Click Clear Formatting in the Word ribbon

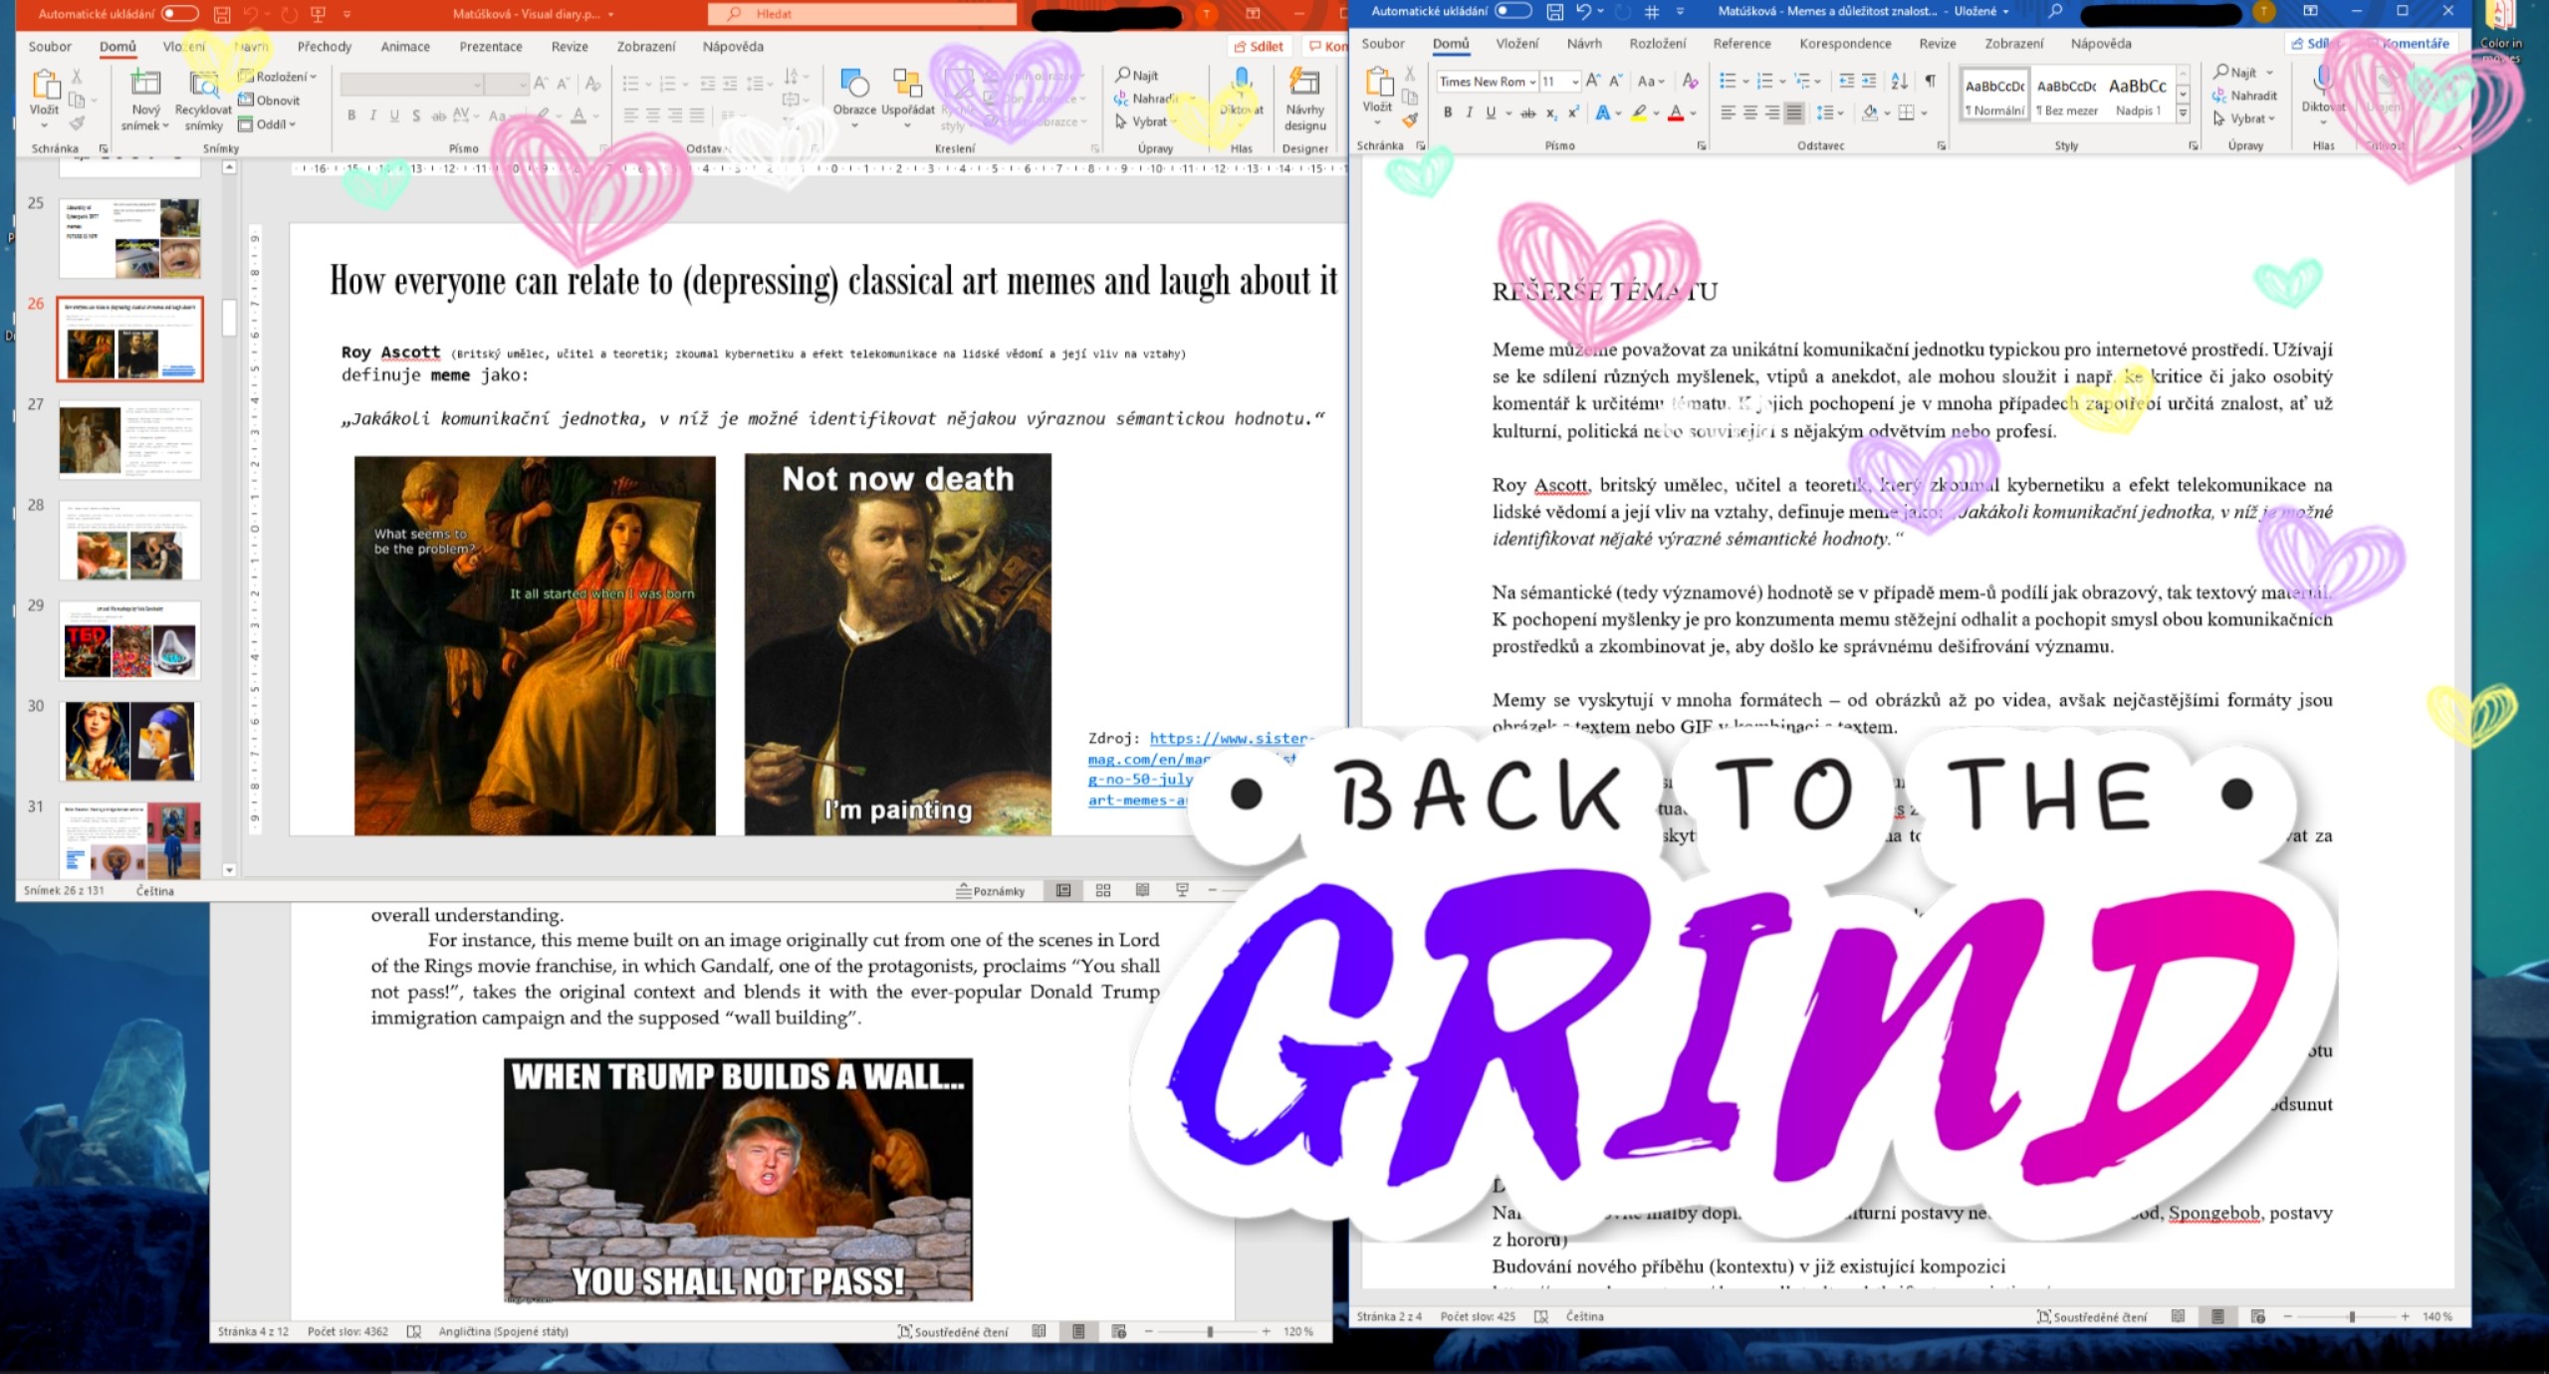1690,81
